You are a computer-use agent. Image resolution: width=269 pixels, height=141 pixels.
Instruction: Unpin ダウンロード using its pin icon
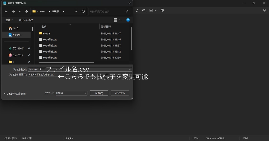[29, 48]
